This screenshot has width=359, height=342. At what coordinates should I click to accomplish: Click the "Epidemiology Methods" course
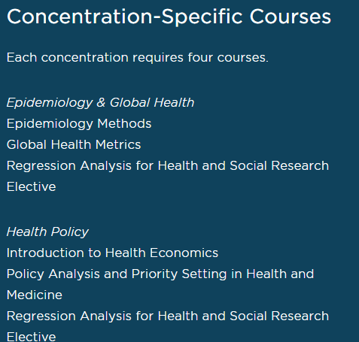[79, 124]
